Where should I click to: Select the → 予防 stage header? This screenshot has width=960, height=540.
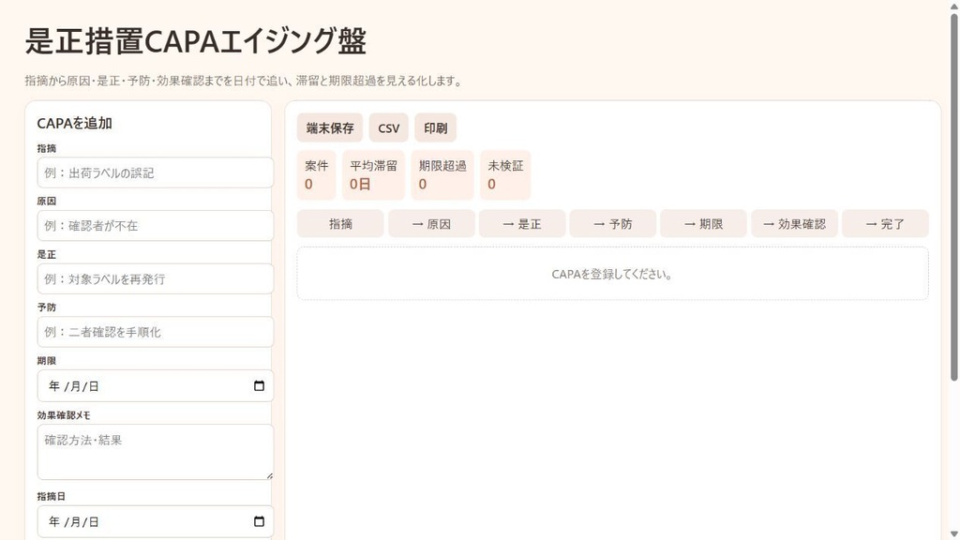click(613, 223)
